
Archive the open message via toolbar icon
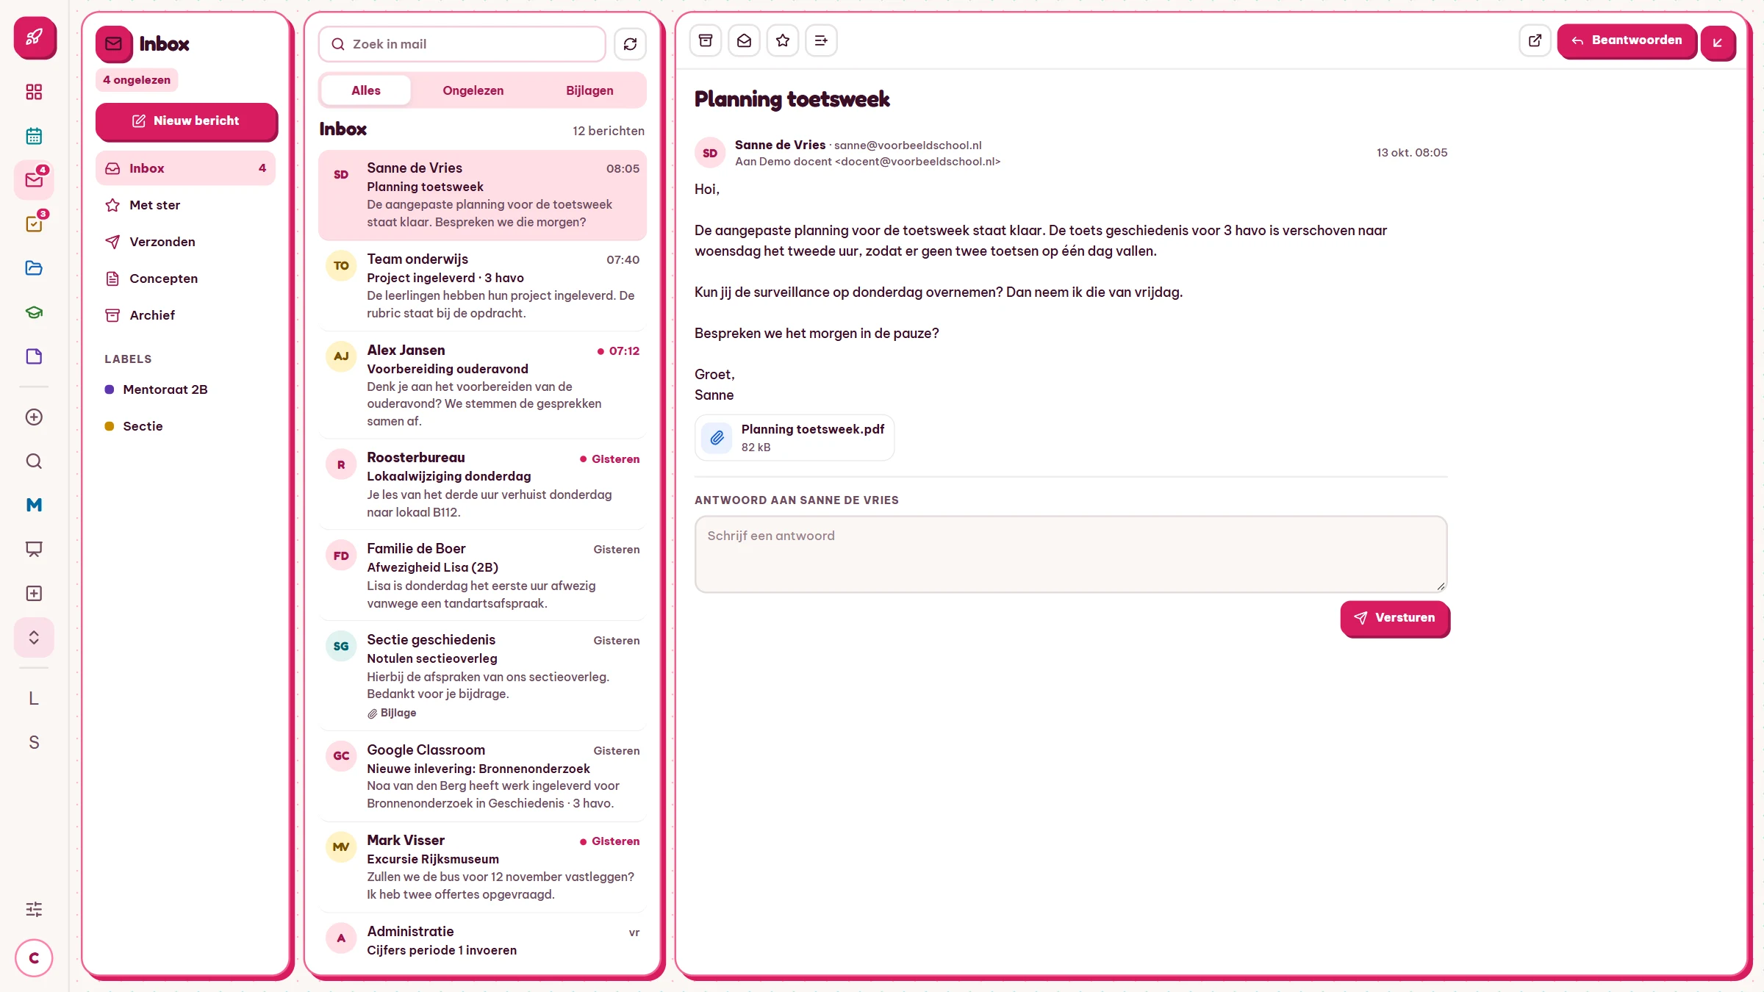tap(706, 40)
